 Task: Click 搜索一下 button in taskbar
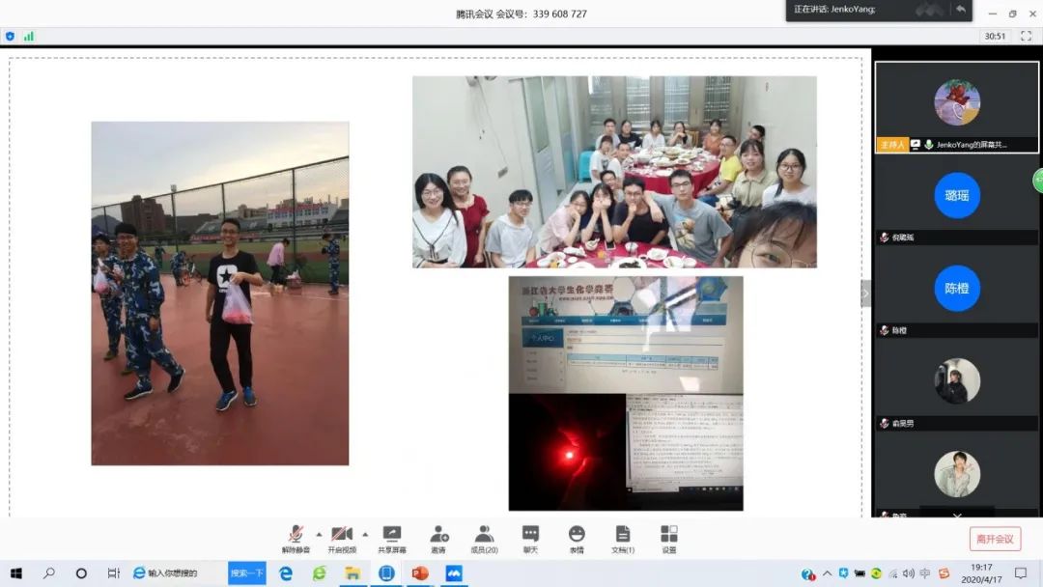[246, 573]
